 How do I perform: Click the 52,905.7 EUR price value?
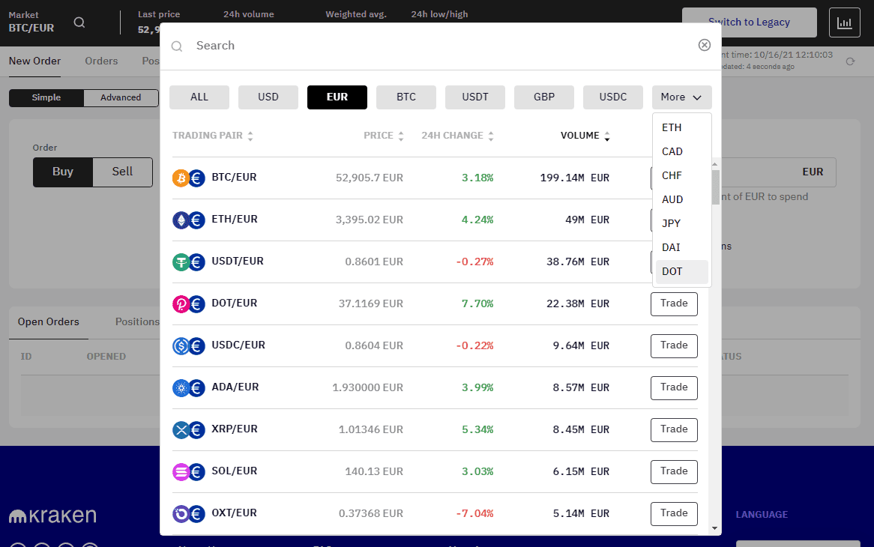369,178
